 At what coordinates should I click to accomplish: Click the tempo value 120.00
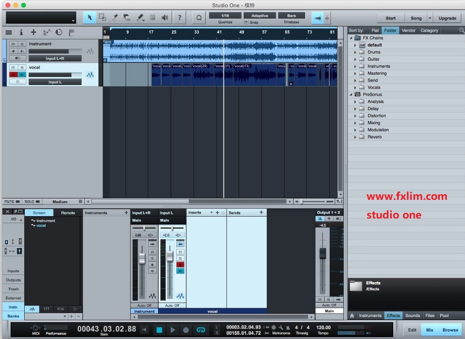323,327
